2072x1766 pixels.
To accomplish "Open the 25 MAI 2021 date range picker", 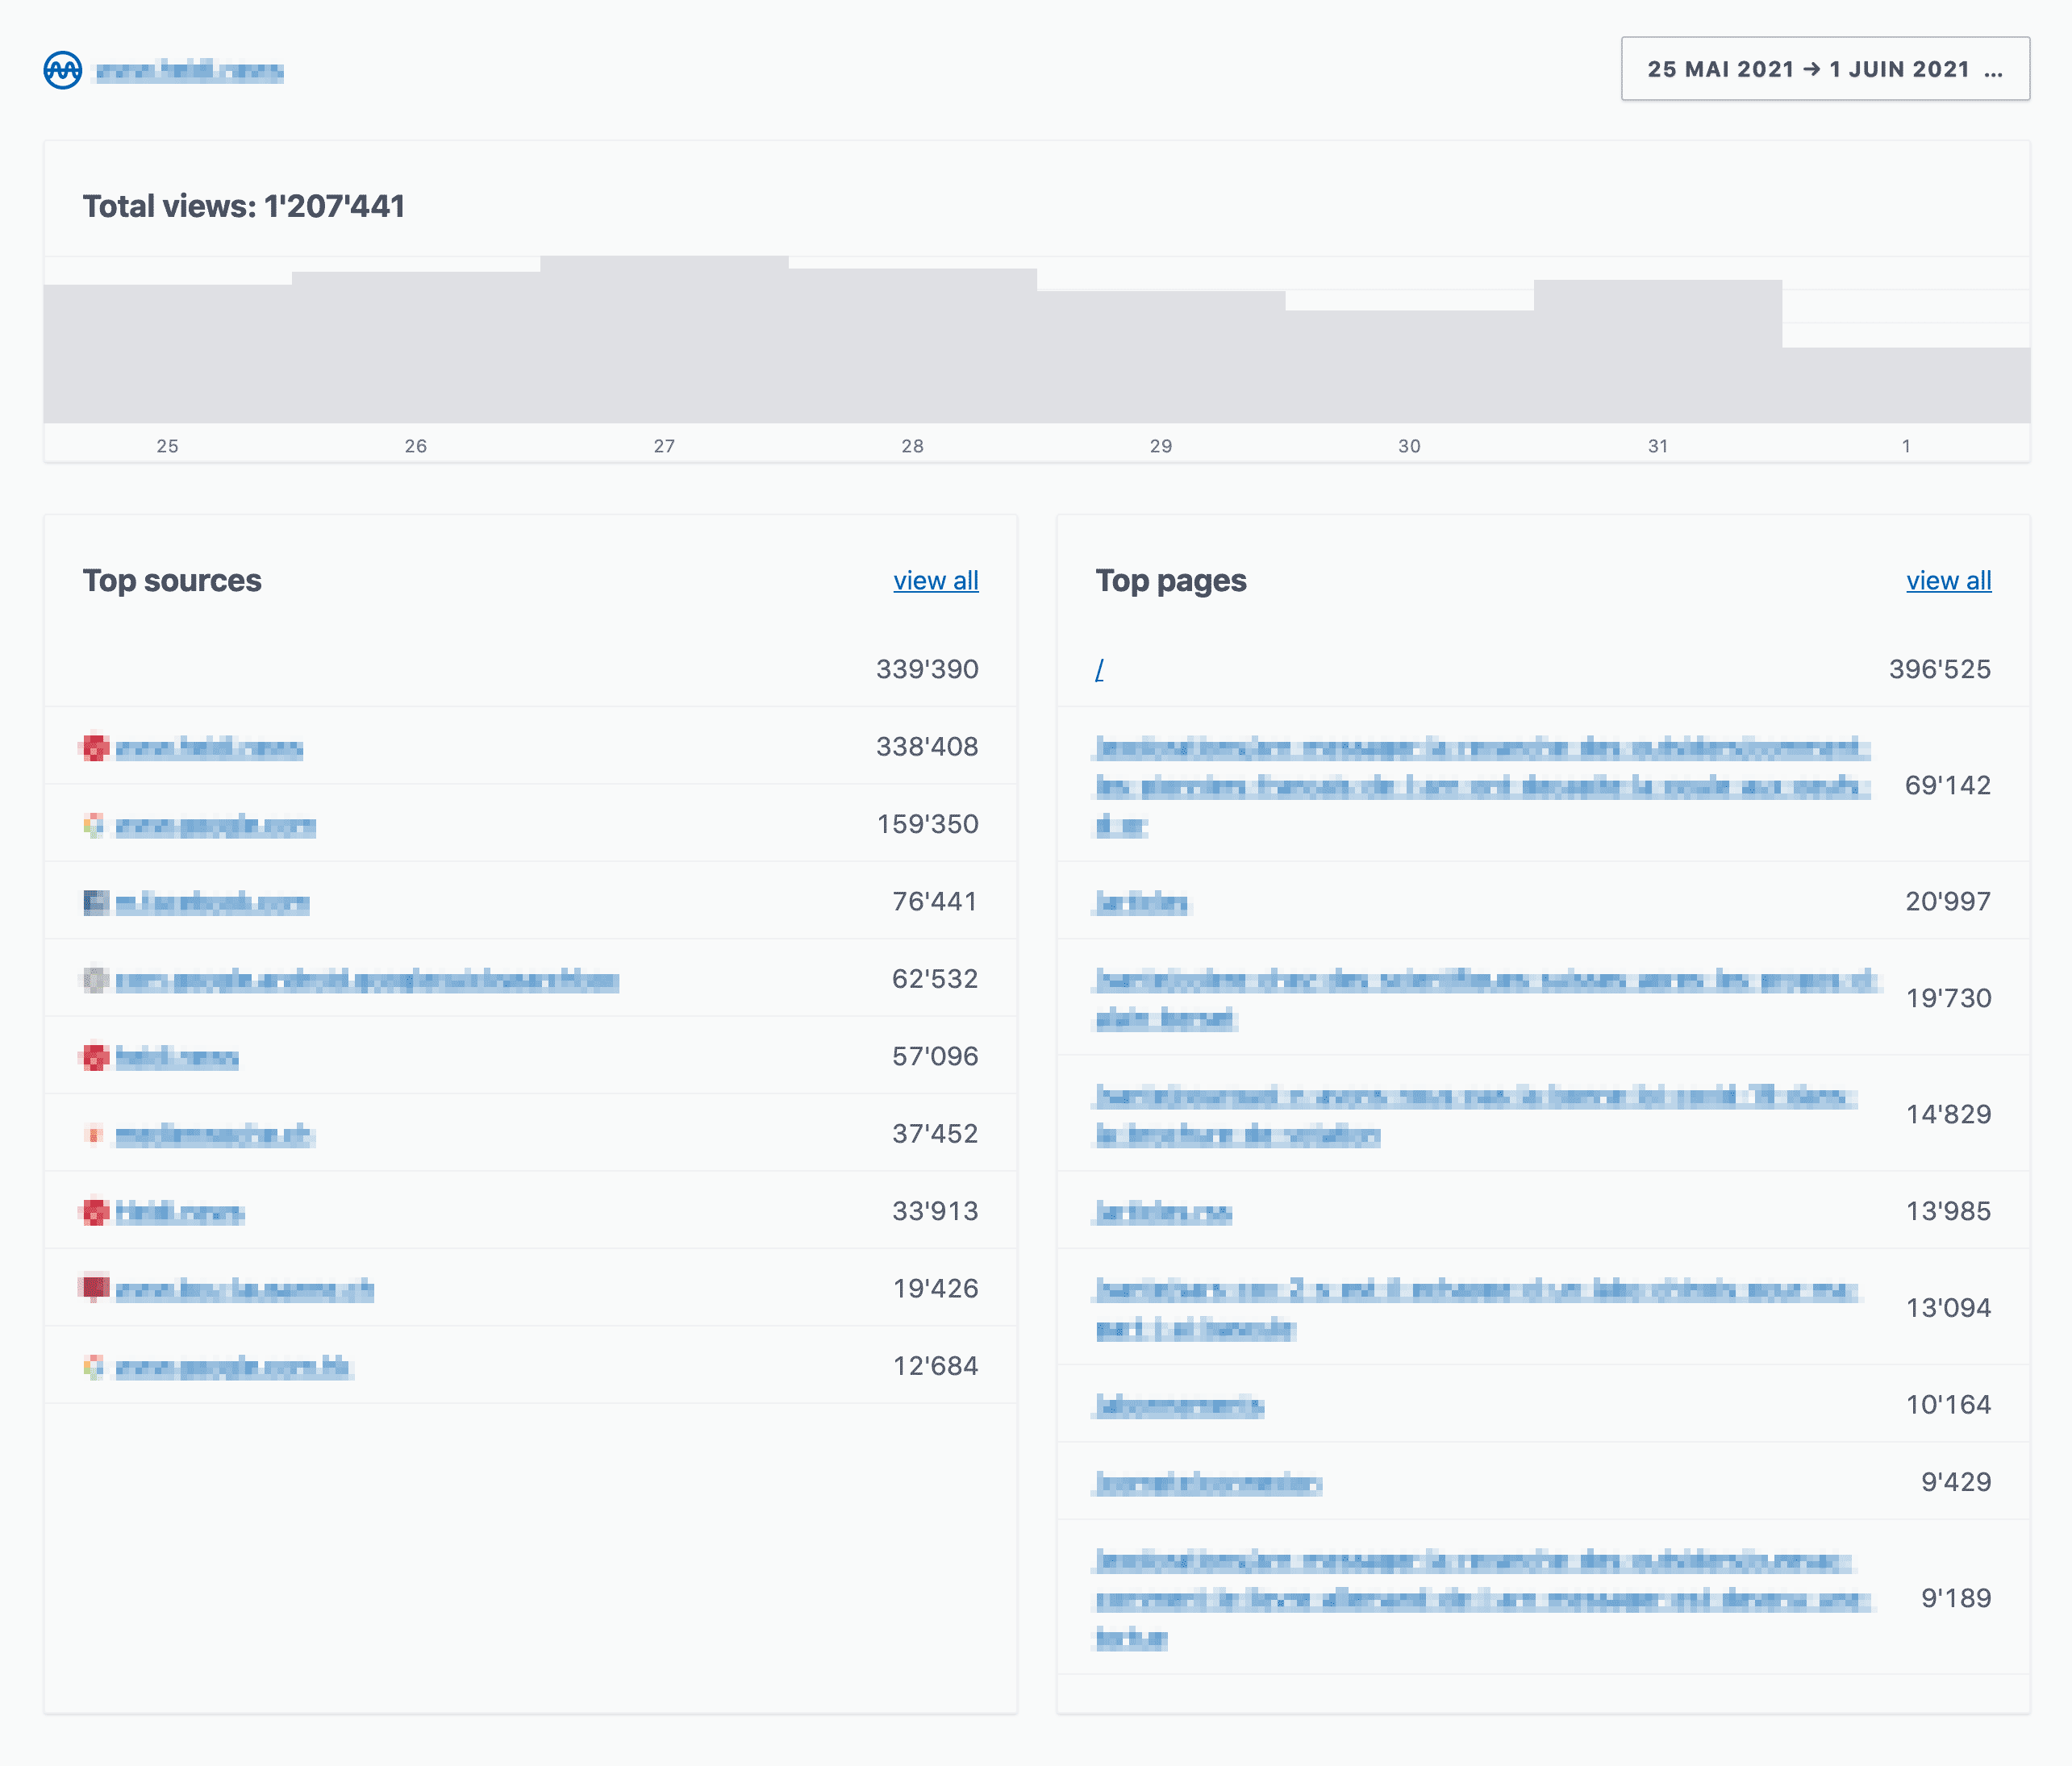I will click(1822, 69).
